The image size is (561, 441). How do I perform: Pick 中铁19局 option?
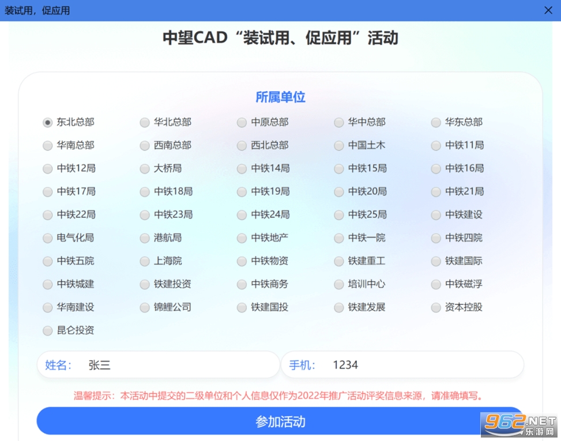click(242, 192)
